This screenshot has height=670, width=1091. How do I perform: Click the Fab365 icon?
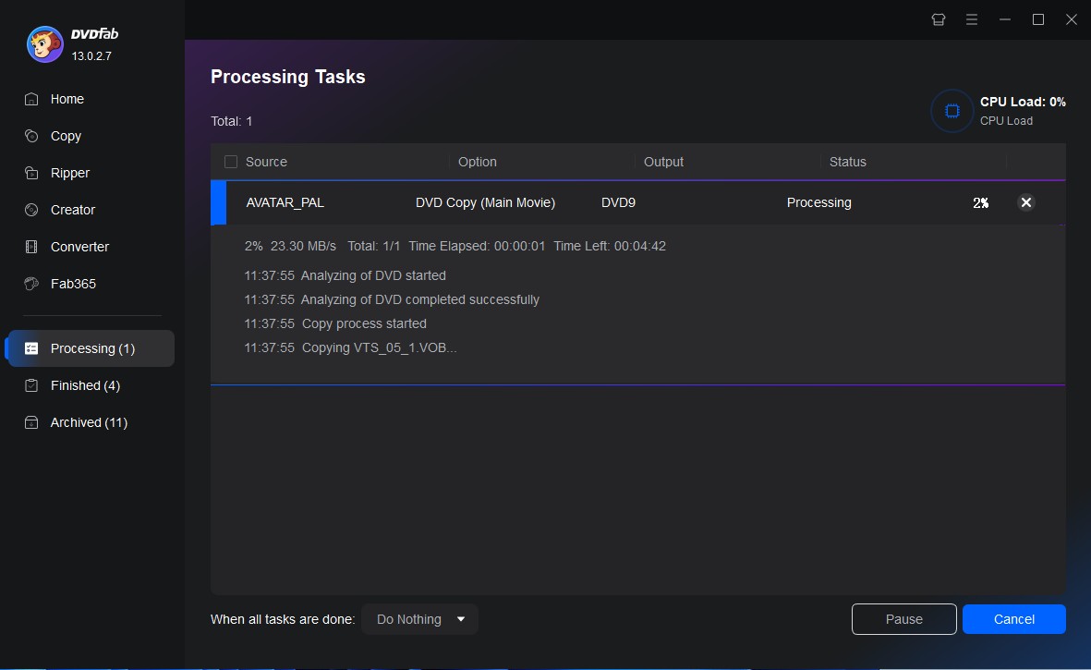tap(31, 283)
